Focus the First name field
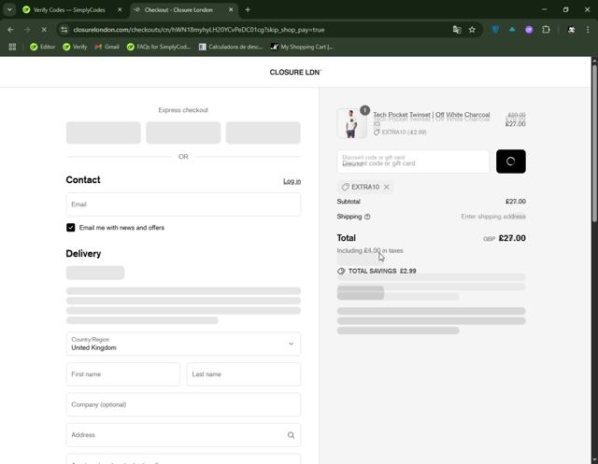Viewport: 598px width, 464px height. [x=122, y=374]
